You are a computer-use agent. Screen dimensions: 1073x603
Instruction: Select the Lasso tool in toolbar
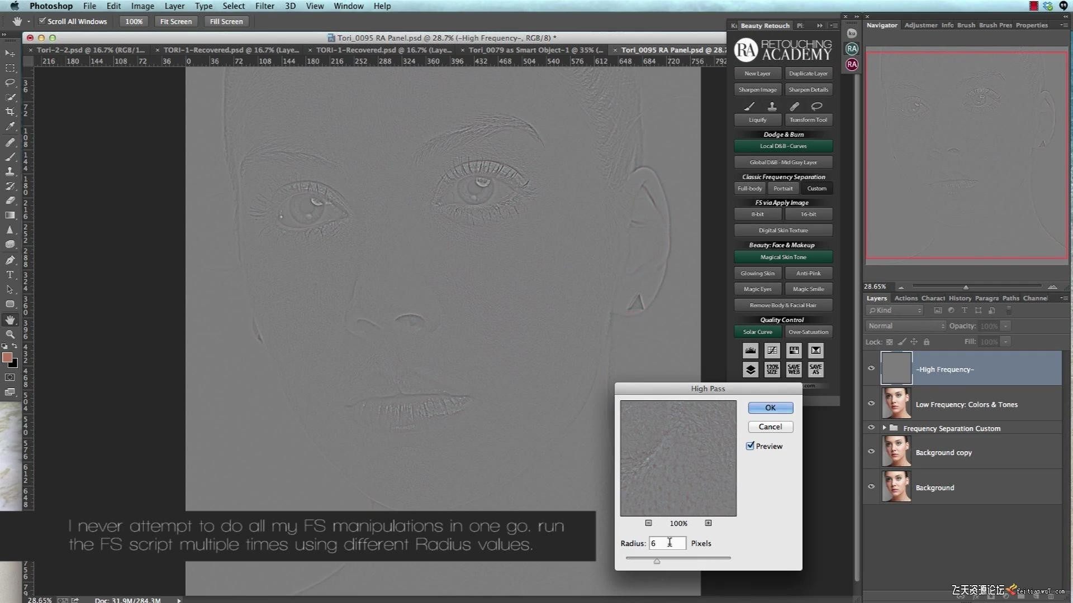(10, 83)
